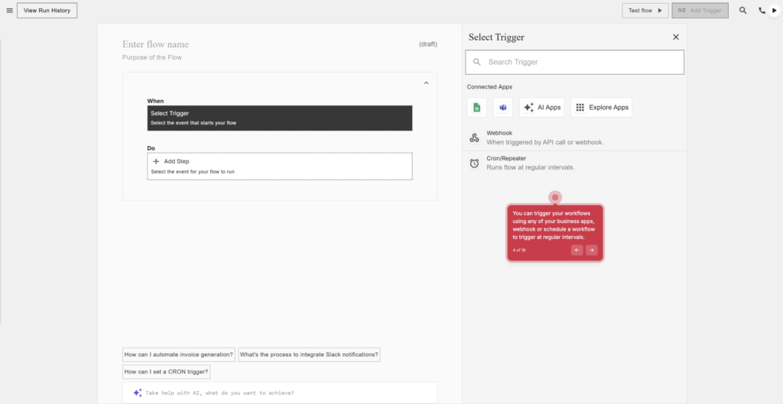Click the plus icon beside Add Step
Viewport: 783px width, 404px height.
[156, 161]
